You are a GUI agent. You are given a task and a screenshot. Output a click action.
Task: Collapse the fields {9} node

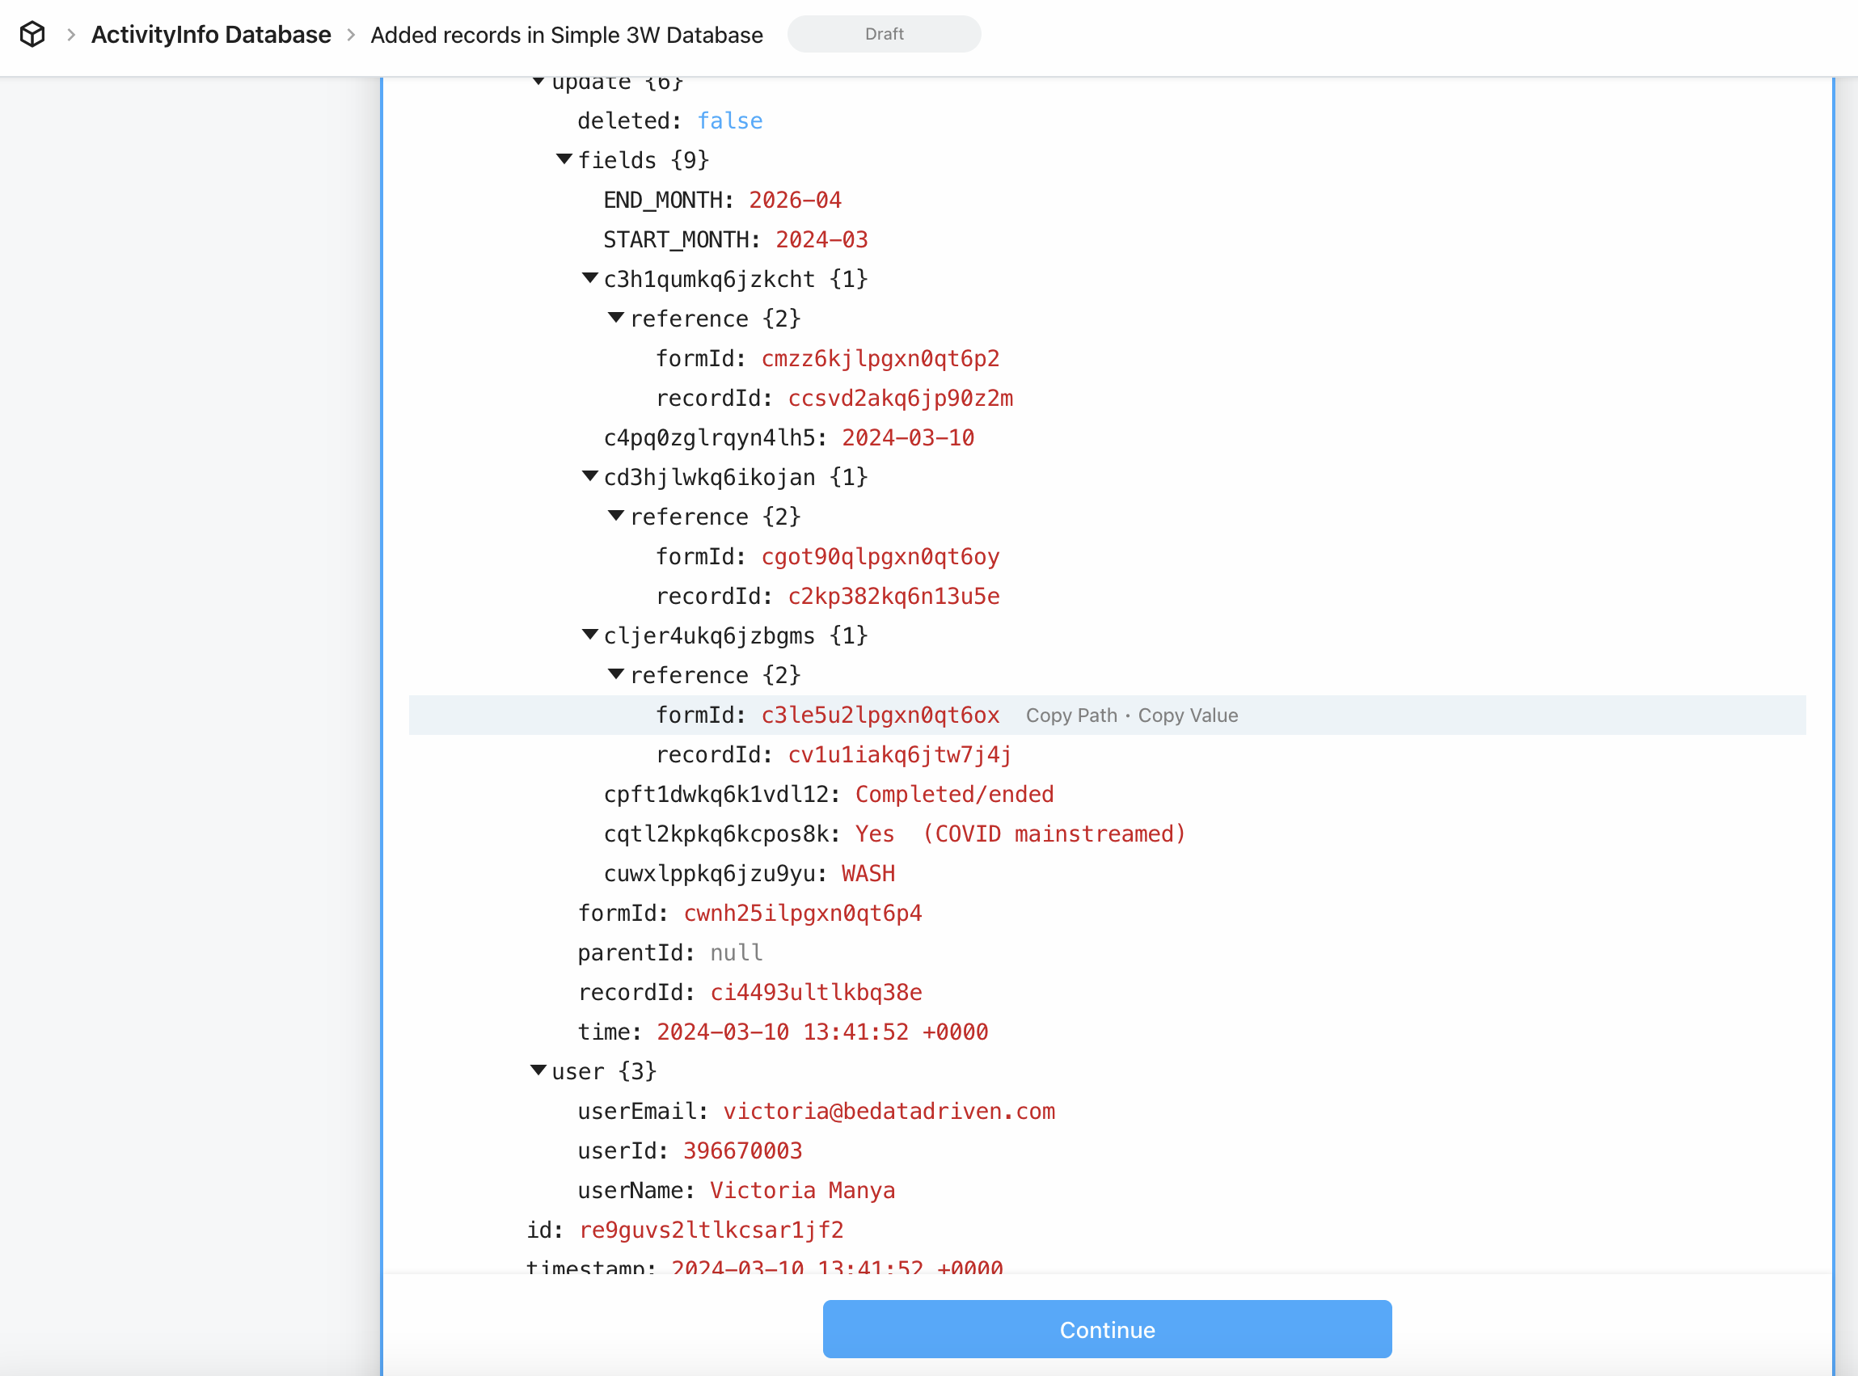click(564, 158)
